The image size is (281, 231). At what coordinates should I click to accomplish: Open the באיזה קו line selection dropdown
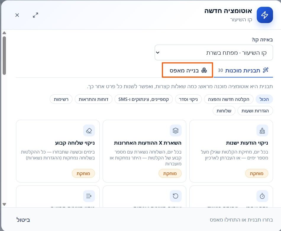[x=214, y=53]
